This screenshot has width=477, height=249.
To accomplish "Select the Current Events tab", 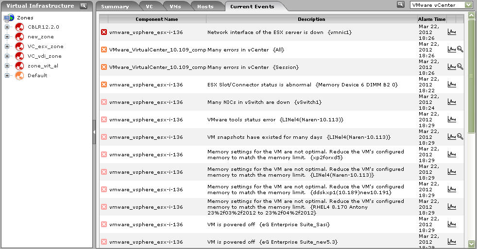I will tap(252, 6).
